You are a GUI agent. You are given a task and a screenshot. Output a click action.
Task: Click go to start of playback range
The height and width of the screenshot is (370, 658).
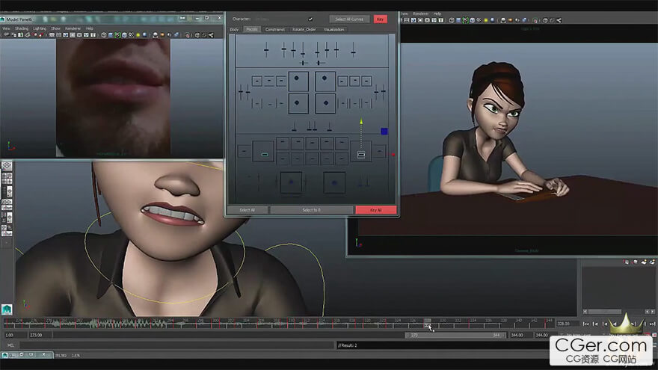tap(585, 324)
